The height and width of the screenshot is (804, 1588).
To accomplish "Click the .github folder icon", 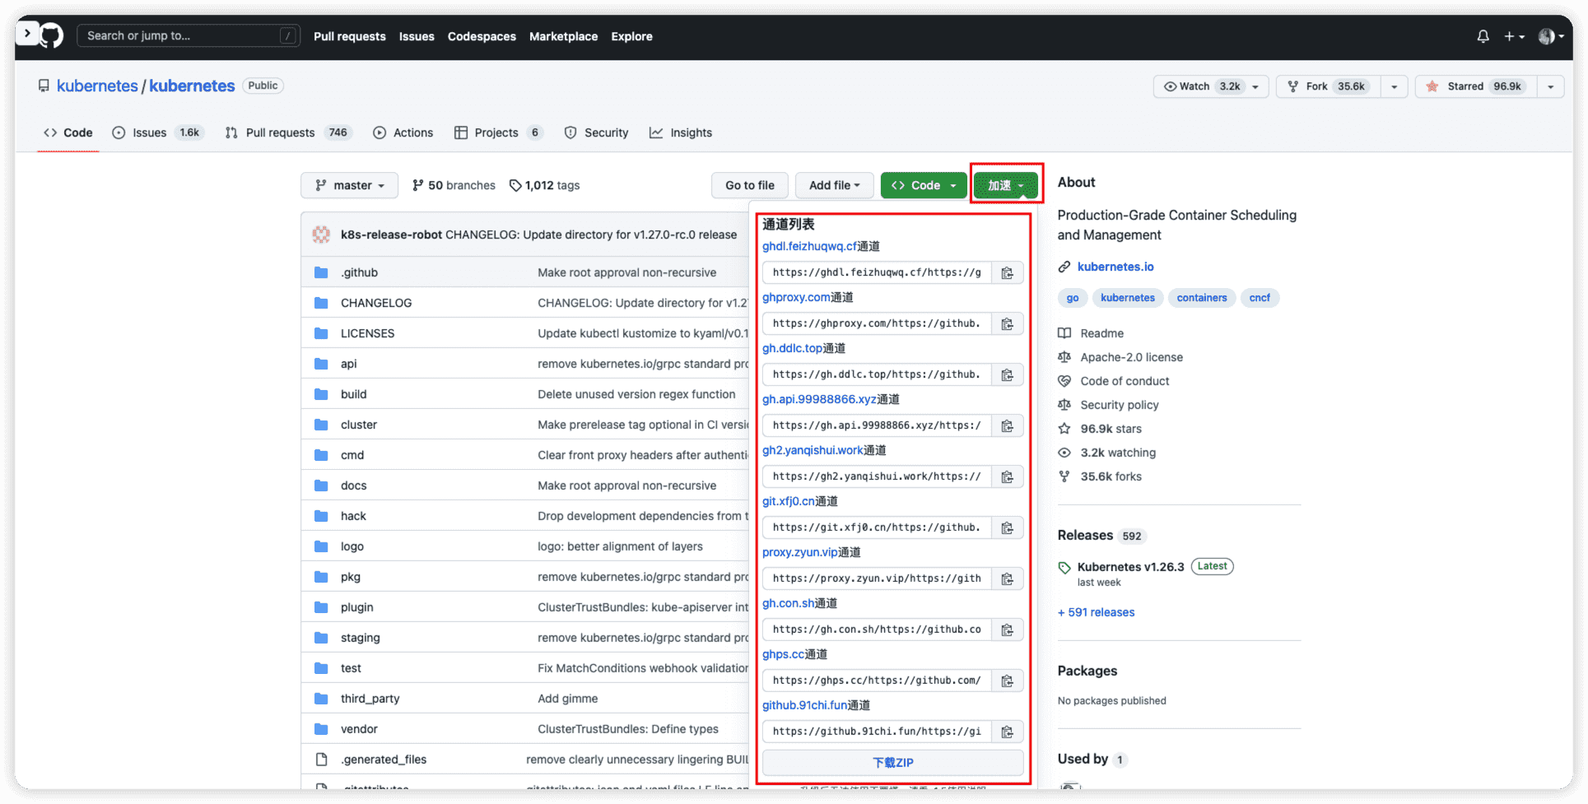I will (x=321, y=272).
